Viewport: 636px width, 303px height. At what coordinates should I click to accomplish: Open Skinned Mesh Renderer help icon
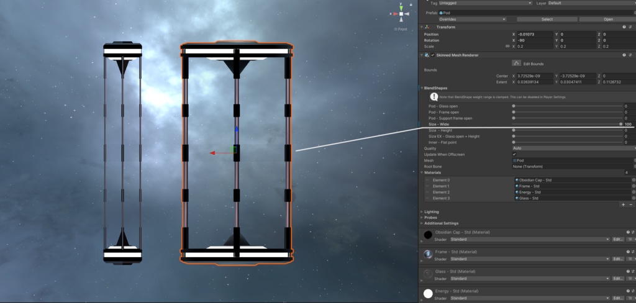click(x=624, y=55)
